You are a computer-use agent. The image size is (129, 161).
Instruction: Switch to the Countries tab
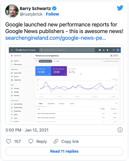tap(51, 104)
